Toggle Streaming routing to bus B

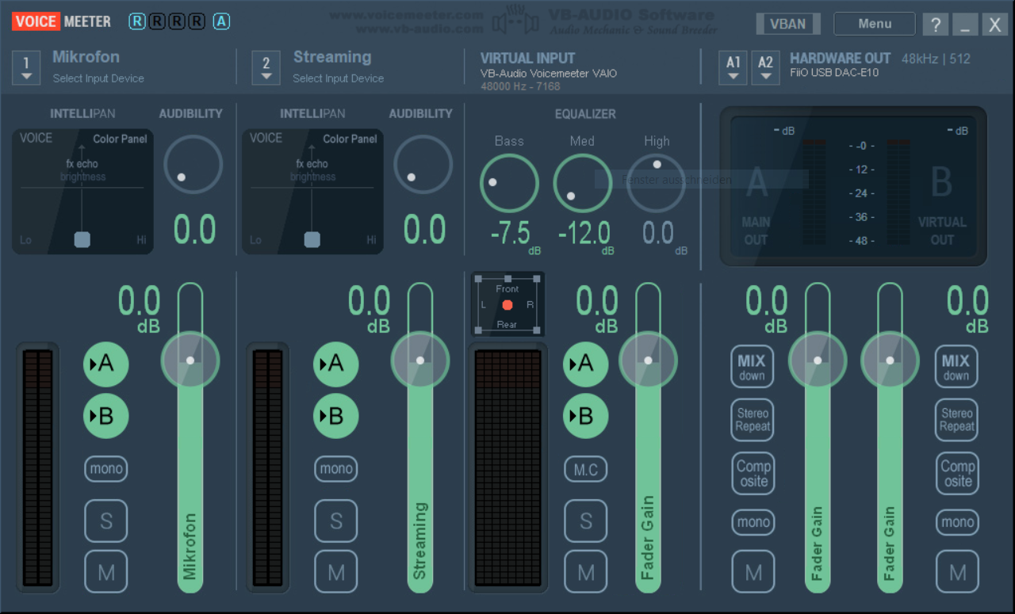tap(336, 415)
